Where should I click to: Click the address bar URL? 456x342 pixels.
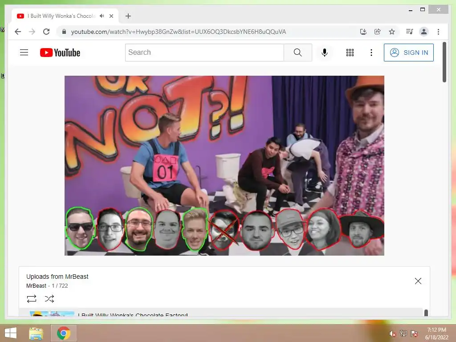pos(179,32)
